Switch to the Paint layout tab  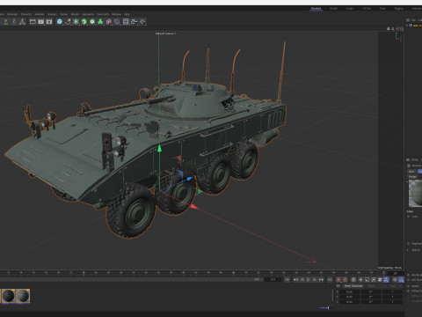pyautogui.click(x=382, y=9)
